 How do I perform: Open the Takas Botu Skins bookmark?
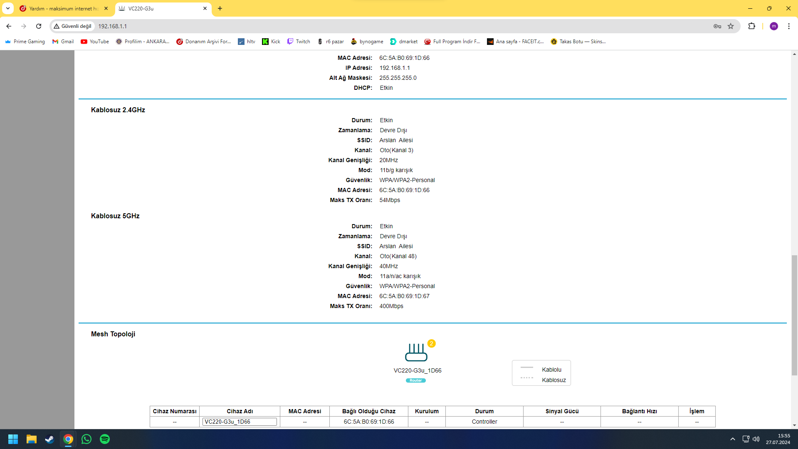pyautogui.click(x=578, y=42)
